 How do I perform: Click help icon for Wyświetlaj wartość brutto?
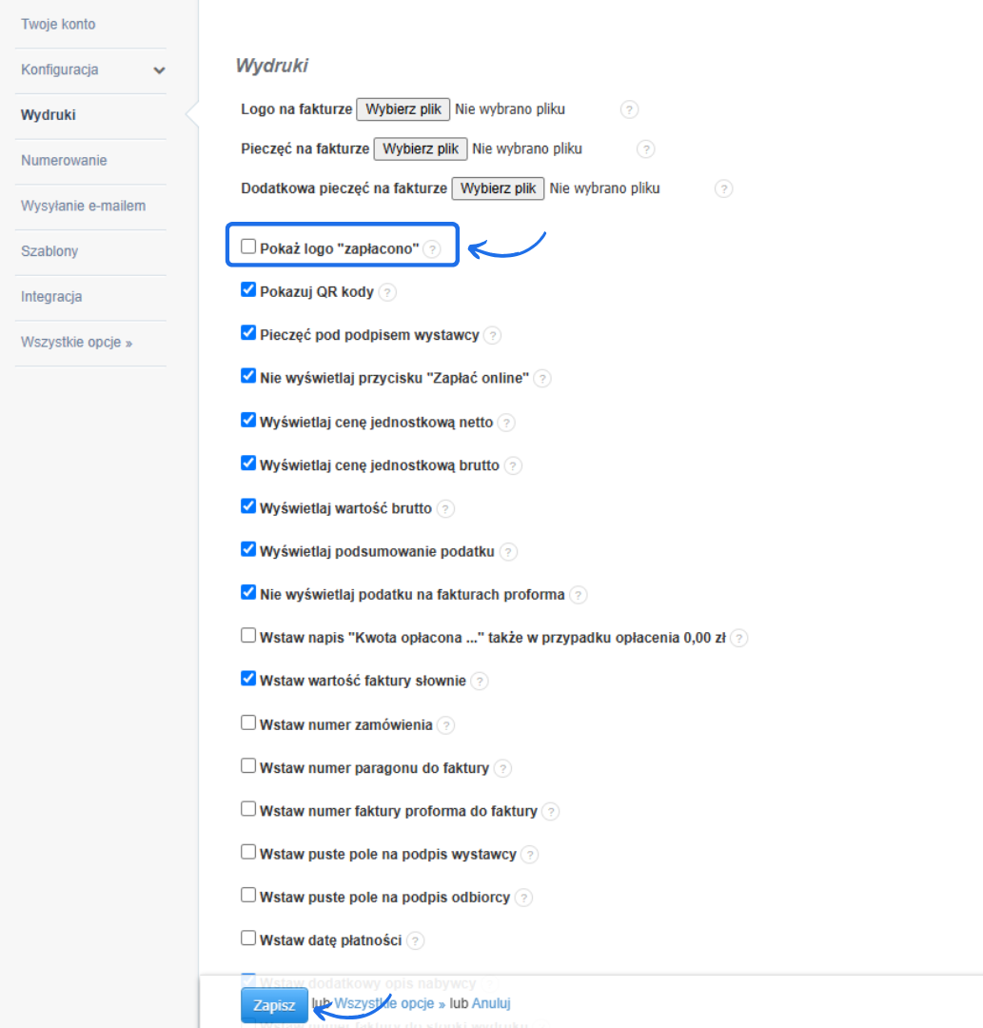tap(445, 508)
